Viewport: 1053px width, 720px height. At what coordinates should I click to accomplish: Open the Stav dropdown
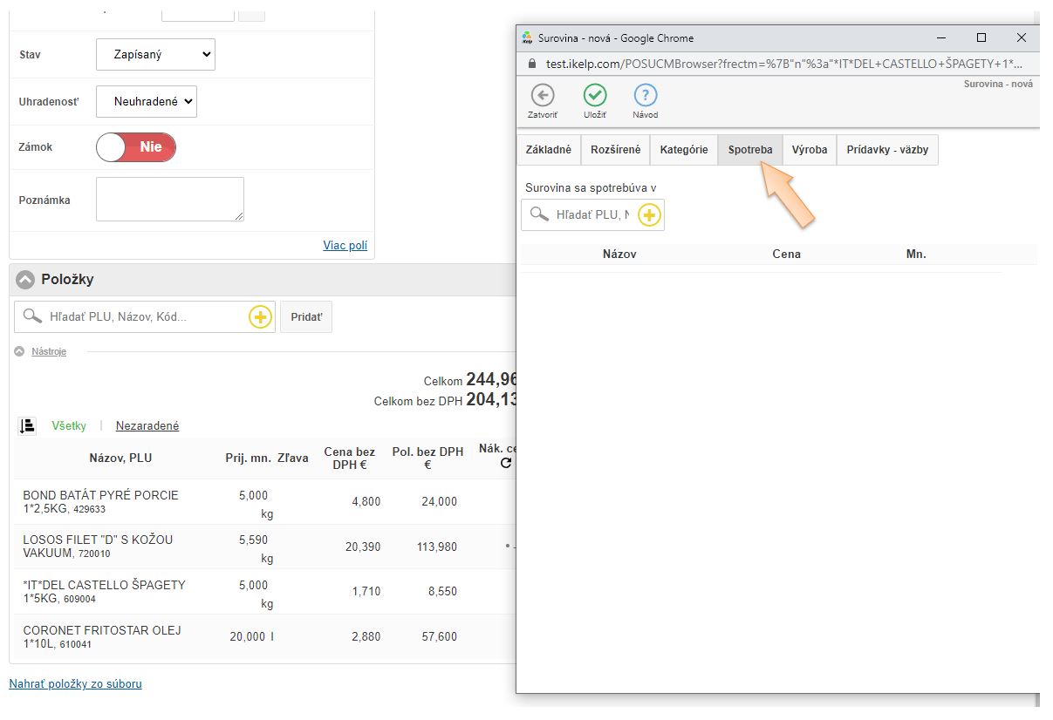[155, 54]
